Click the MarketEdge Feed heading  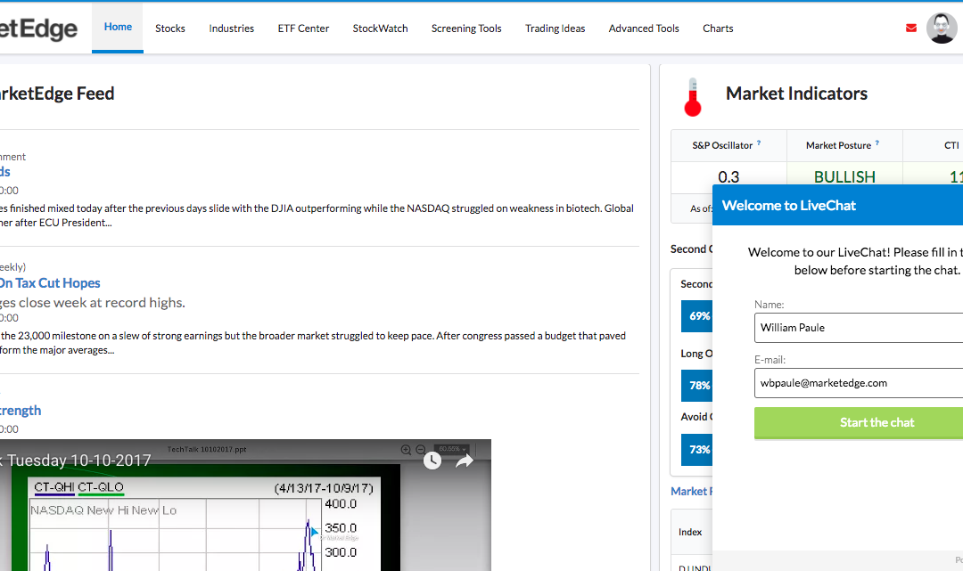(x=57, y=94)
